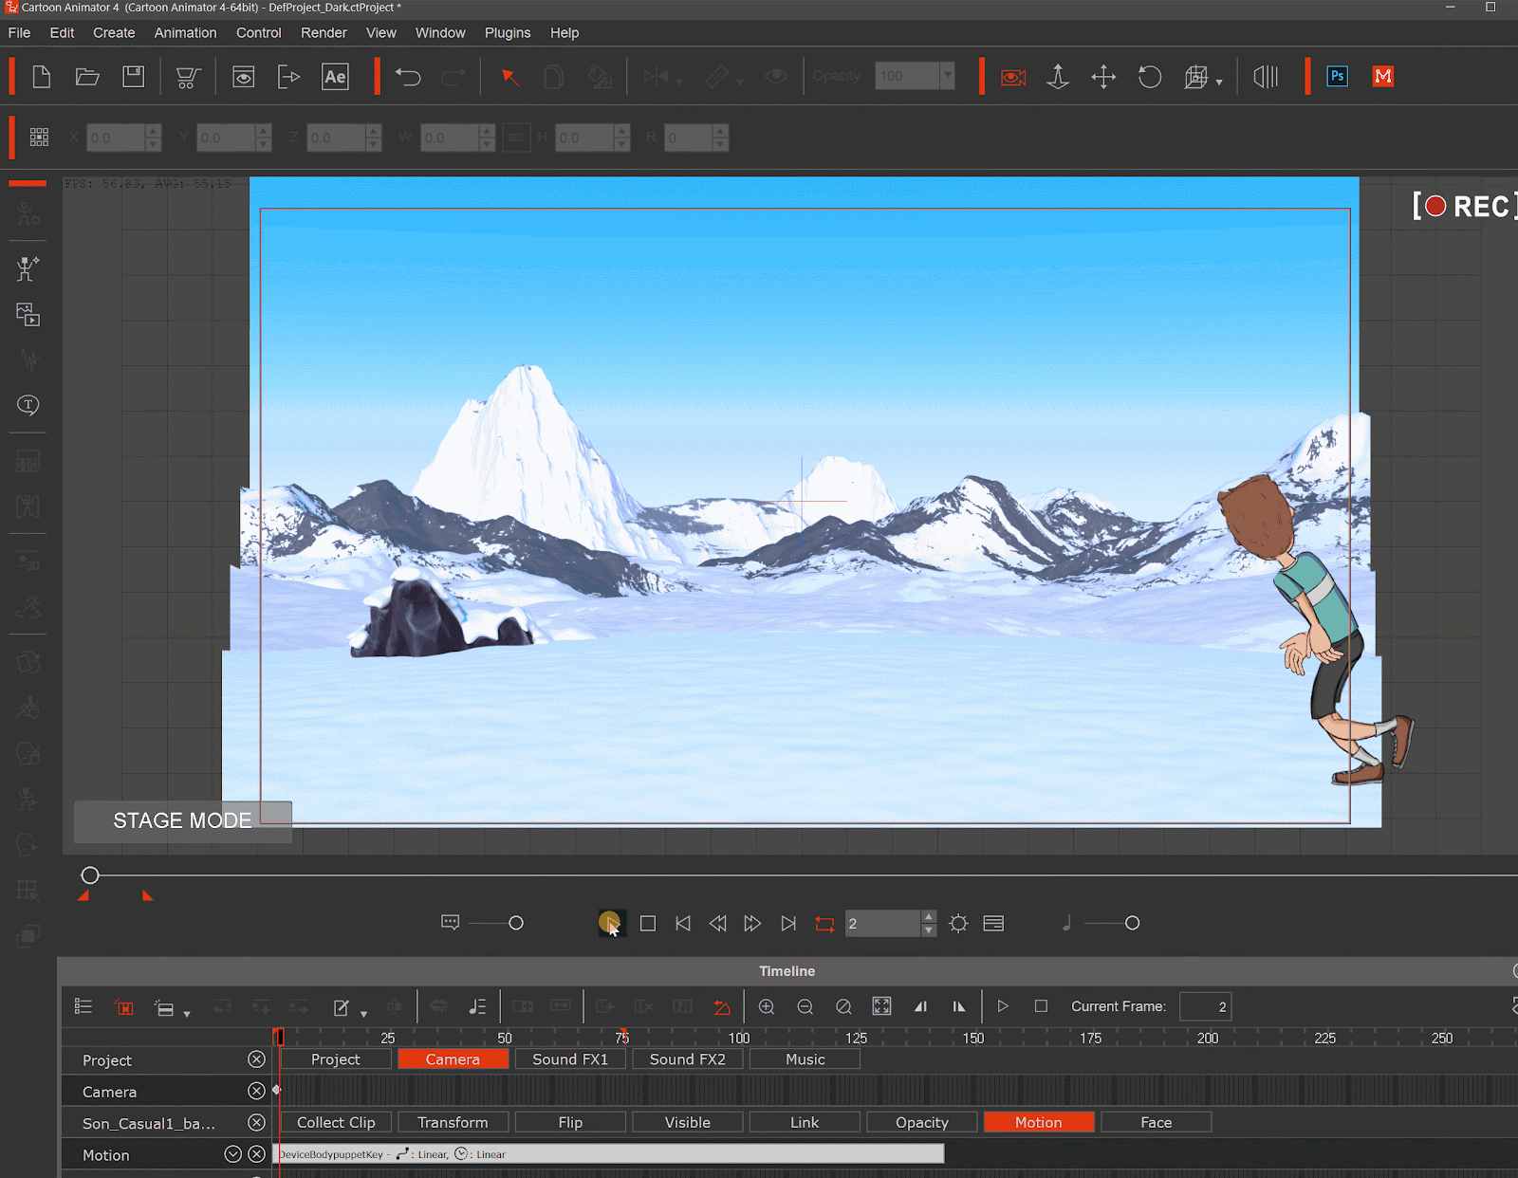Save the project with the save icon
Image resolution: width=1518 pixels, height=1178 pixels.
click(133, 76)
